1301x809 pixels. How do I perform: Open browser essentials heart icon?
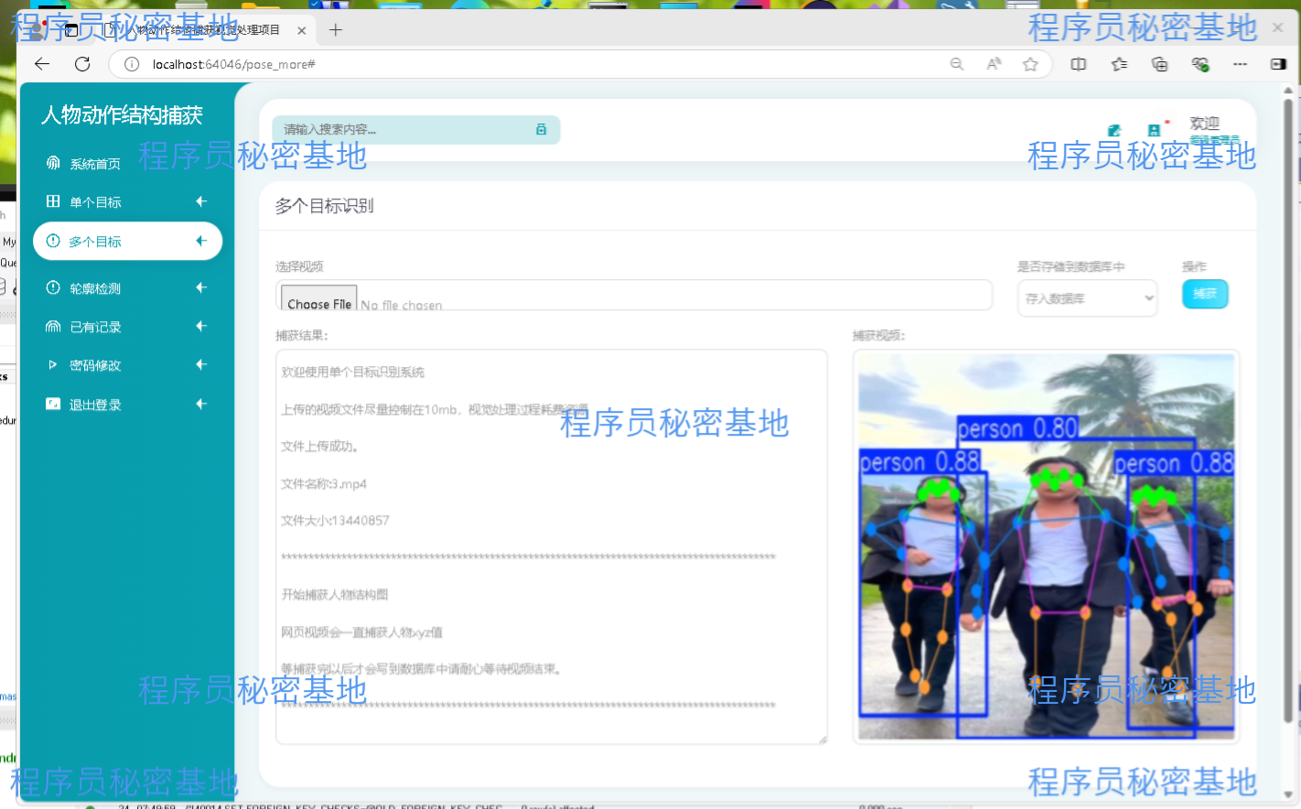1200,64
